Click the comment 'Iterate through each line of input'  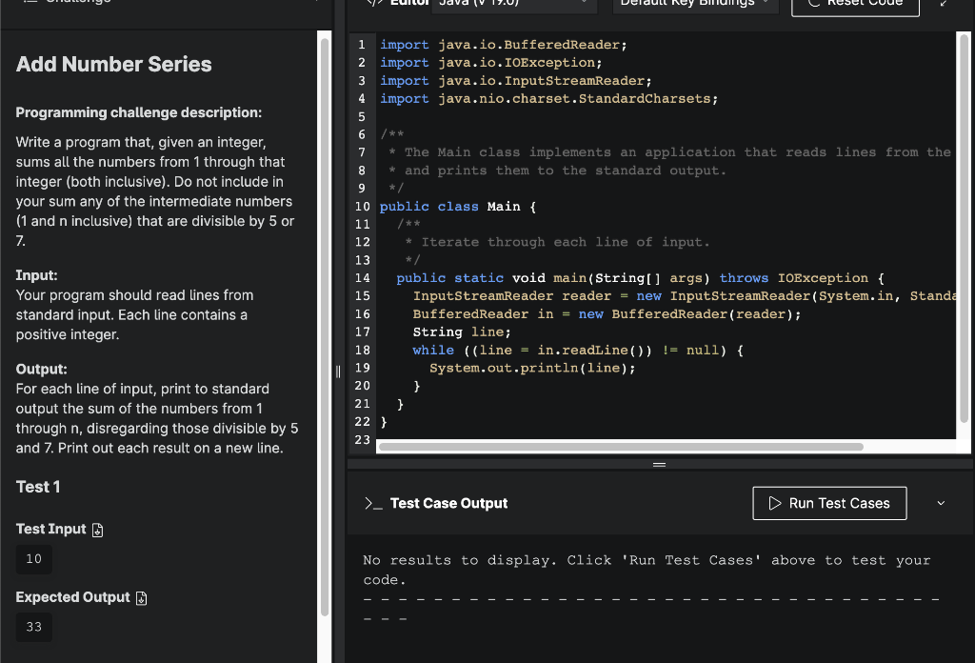tap(557, 242)
